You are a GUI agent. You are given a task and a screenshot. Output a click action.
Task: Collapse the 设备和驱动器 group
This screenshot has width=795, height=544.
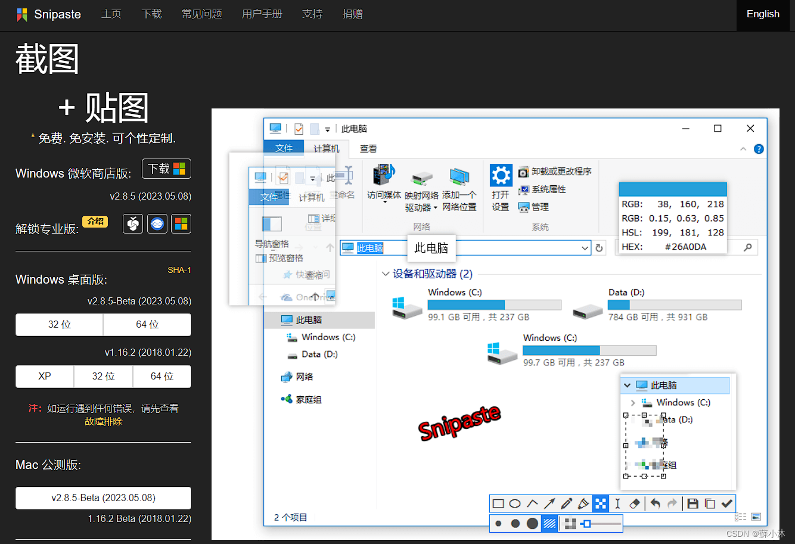[386, 274]
